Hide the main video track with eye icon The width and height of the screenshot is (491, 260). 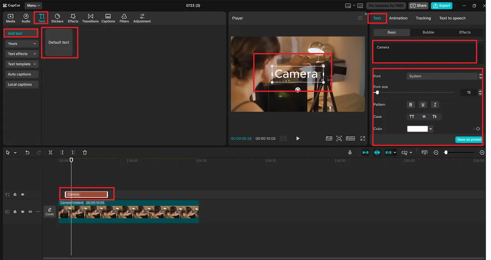[23, 212]
